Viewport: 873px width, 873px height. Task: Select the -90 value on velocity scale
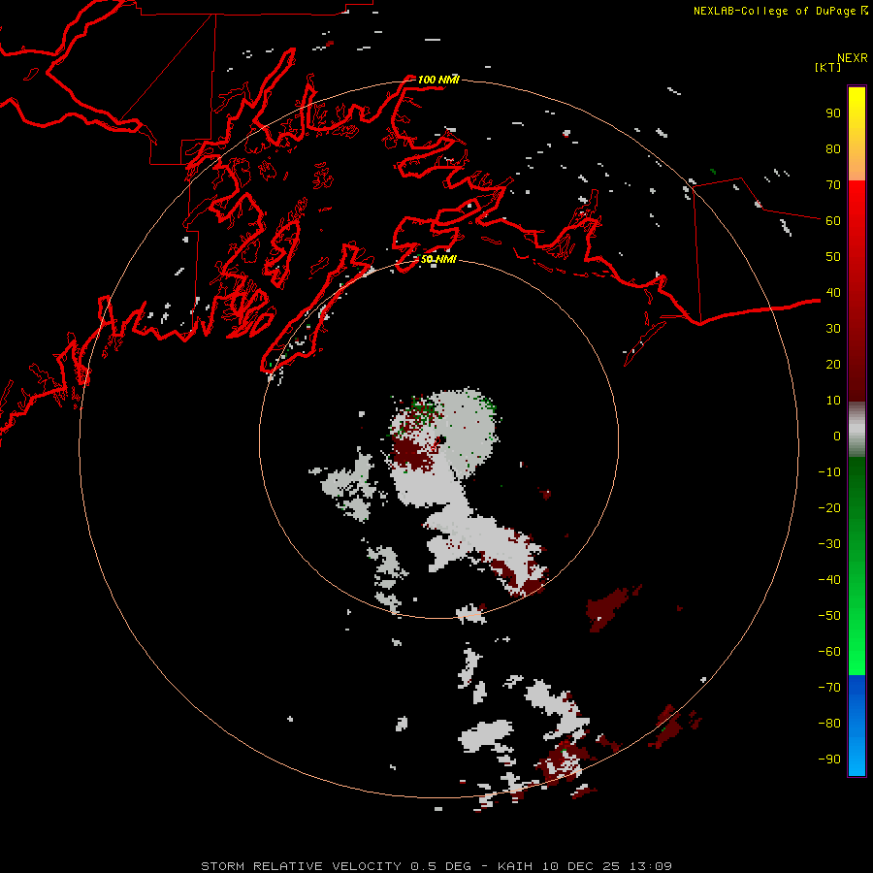click(x=829, y=759)
